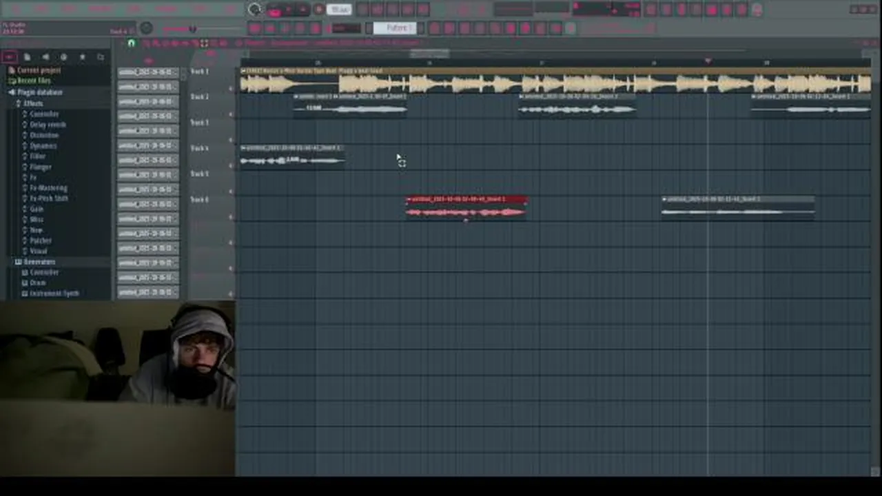Click the tempo display field
The height and width of the screenshot is (496, 882).
339,10
